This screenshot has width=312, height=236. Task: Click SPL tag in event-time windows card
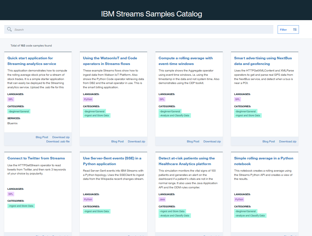[x=162, y=99]
